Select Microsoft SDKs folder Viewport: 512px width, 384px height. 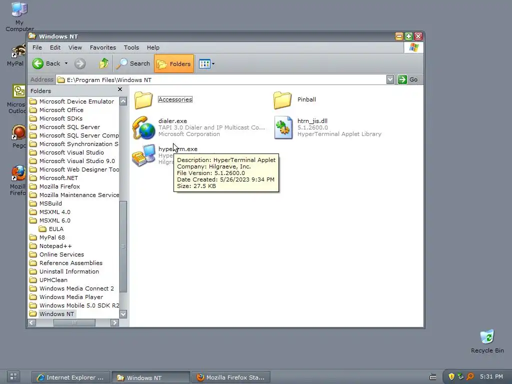pyautogui.click(x=60, y=118)
